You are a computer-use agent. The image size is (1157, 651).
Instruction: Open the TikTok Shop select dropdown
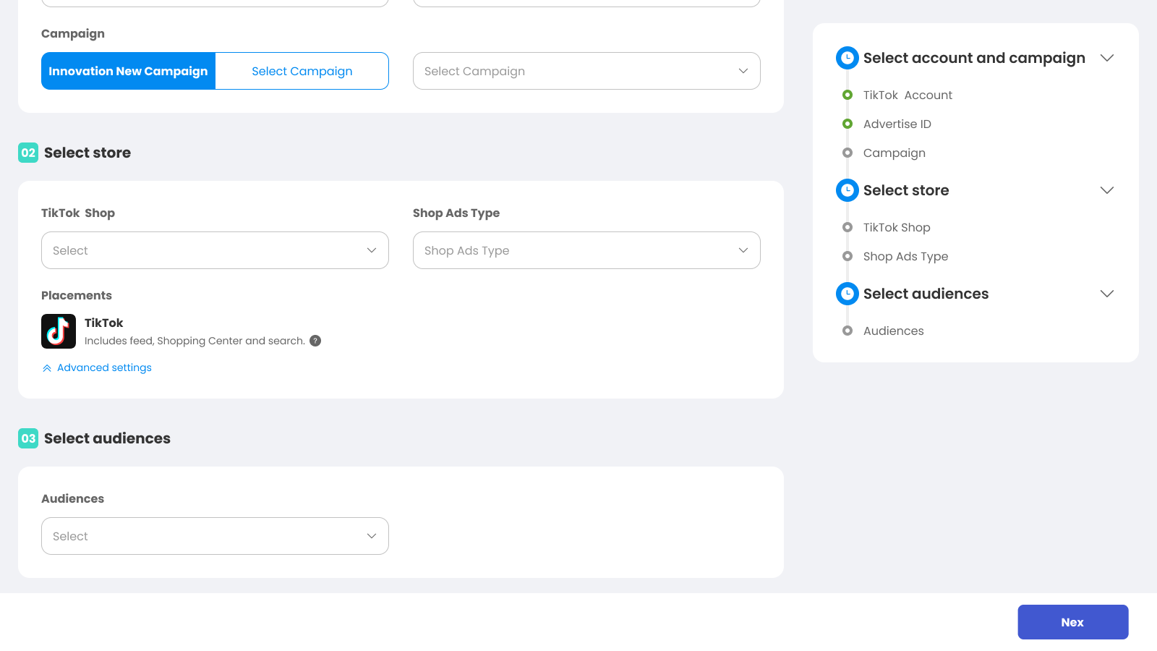pyautogui.click(x=215, y=250)
